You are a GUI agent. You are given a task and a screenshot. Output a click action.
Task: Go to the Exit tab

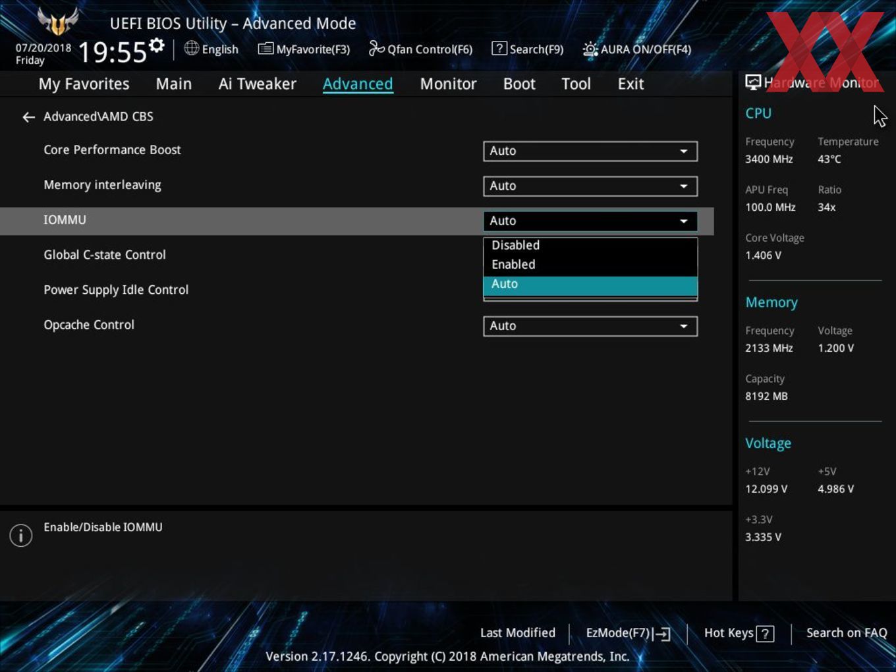630,84
